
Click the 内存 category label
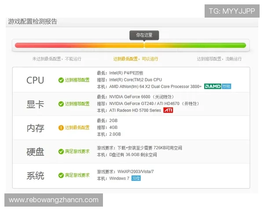(35, 128)
